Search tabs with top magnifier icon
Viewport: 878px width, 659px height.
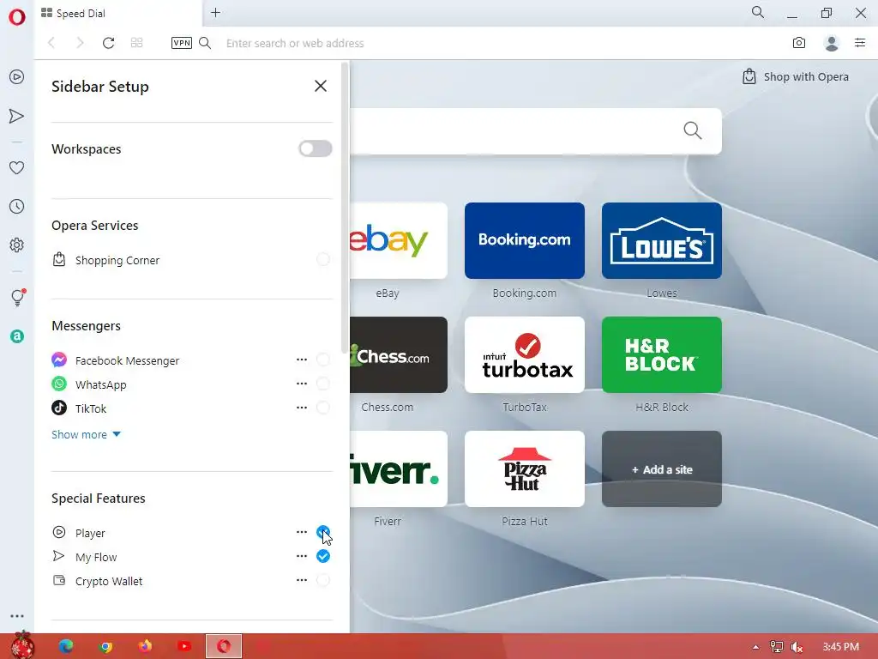coord(758,12)
